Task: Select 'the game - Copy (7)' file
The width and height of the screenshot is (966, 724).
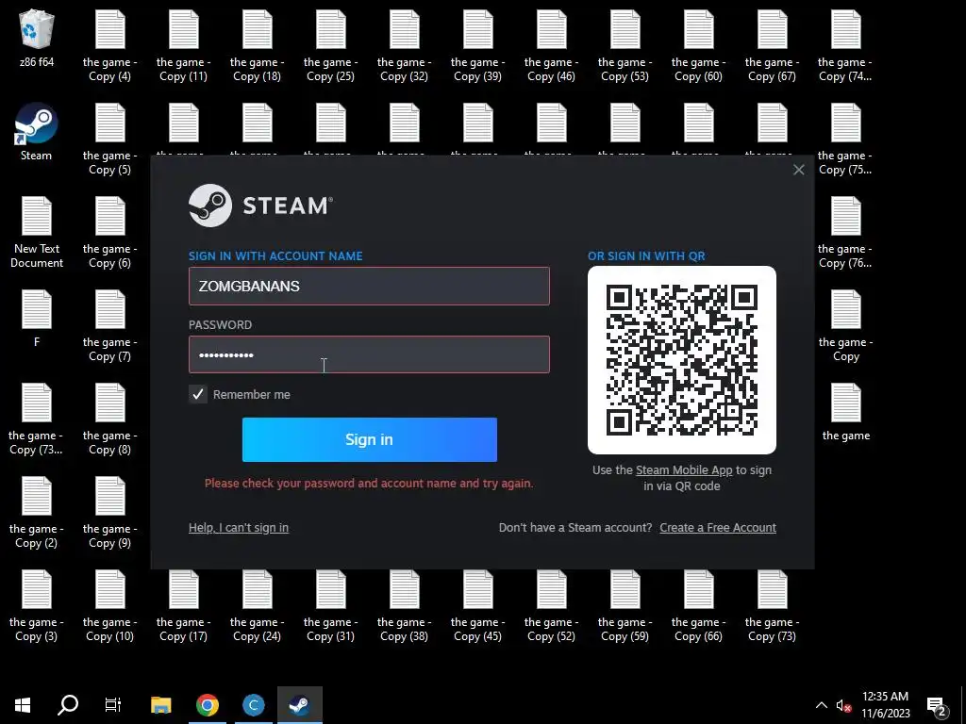Action: click(x=109, y=325)
